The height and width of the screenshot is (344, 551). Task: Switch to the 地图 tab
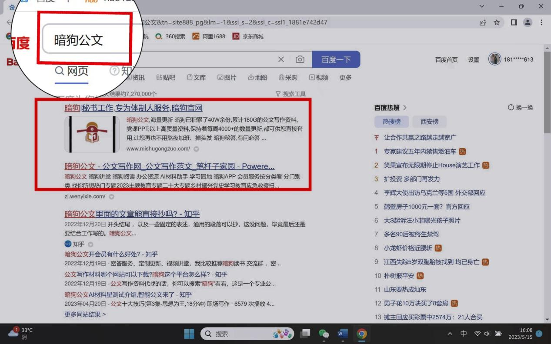[x=257, y=78]
